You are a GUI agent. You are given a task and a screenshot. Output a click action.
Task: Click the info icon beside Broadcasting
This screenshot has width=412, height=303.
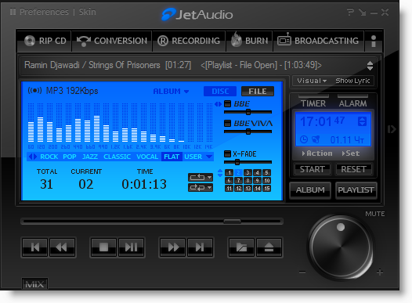[x=374, y=41]
